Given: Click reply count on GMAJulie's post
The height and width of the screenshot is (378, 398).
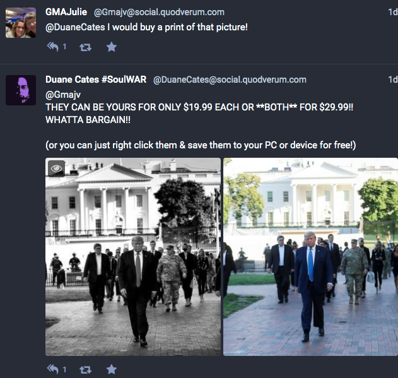Looking at the screenshot, I should [x=64, y=47].
